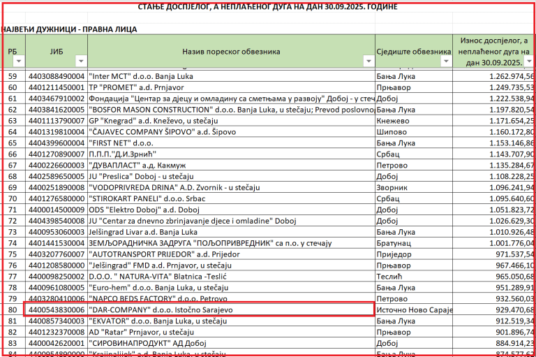Open filter arrow for Износ доспјелог column
536x357 pixels.
[x=528, y=61]
